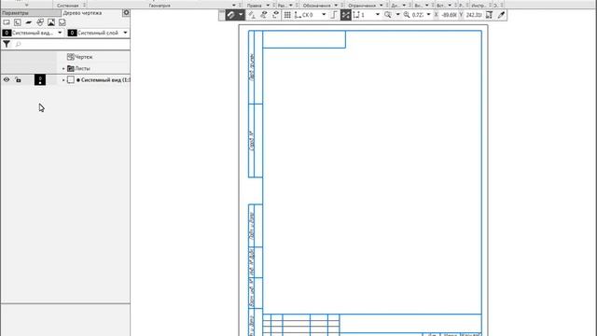Open the Ограничения toolbar group
Viewport: 597px width, 336px height.
362,6
